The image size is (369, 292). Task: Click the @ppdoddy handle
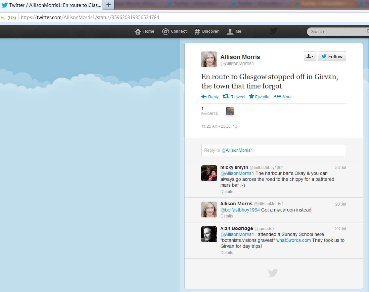click(264, 228)
